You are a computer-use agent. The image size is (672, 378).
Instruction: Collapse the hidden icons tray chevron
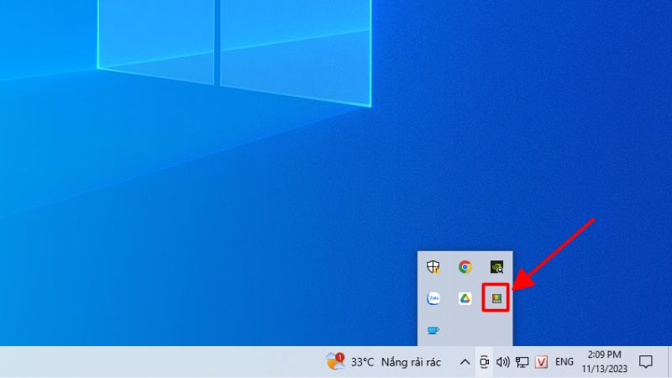[465, 362]
